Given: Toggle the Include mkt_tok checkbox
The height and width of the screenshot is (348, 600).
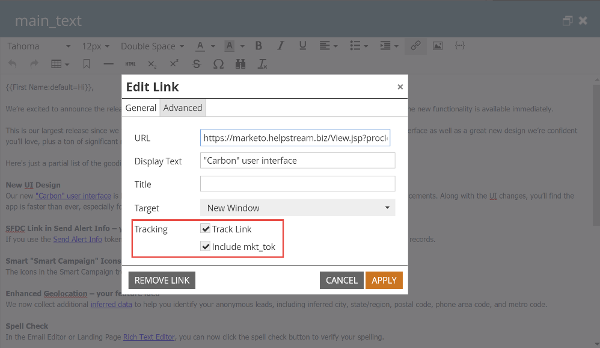Looking at the screenshot, I should pyautogui.click(x=206, y=247).
